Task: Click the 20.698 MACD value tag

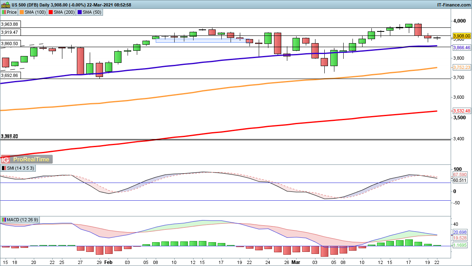Action: point(460,232)
